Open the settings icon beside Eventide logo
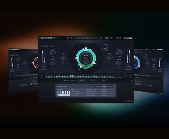 click(120, 38)
